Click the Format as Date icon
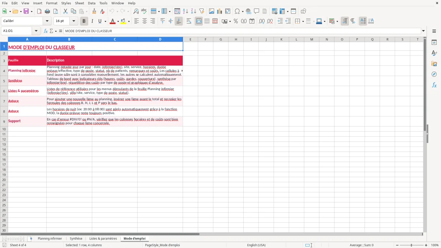The image size is (441, 248). pyautogui.click(x=252, y=21)
